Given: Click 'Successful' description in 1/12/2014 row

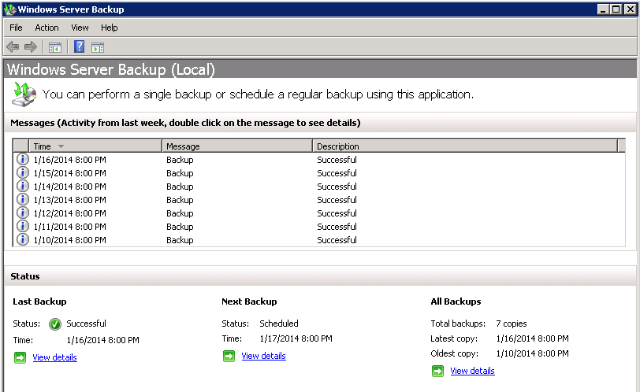Looking at the screenshot, I should pyautogui.click(x=337, y=213).
